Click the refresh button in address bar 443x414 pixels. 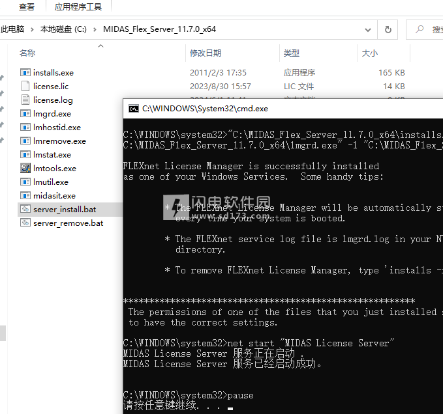click(x=388, y=29)
